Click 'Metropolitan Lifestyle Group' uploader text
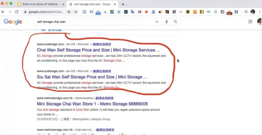The height and width of the screenshot is (135, 262). [x=91, y=119]
